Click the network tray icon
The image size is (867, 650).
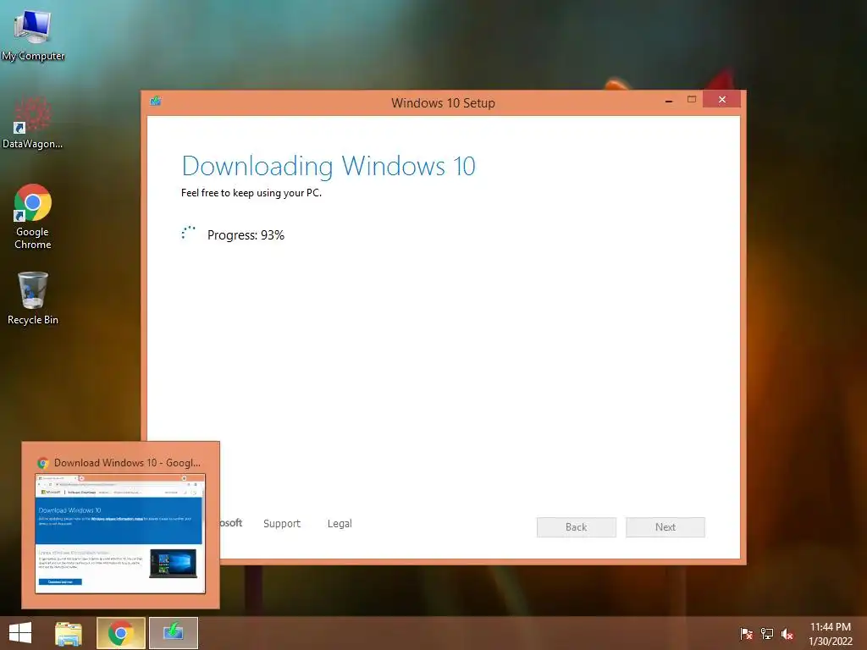(767, 633)
